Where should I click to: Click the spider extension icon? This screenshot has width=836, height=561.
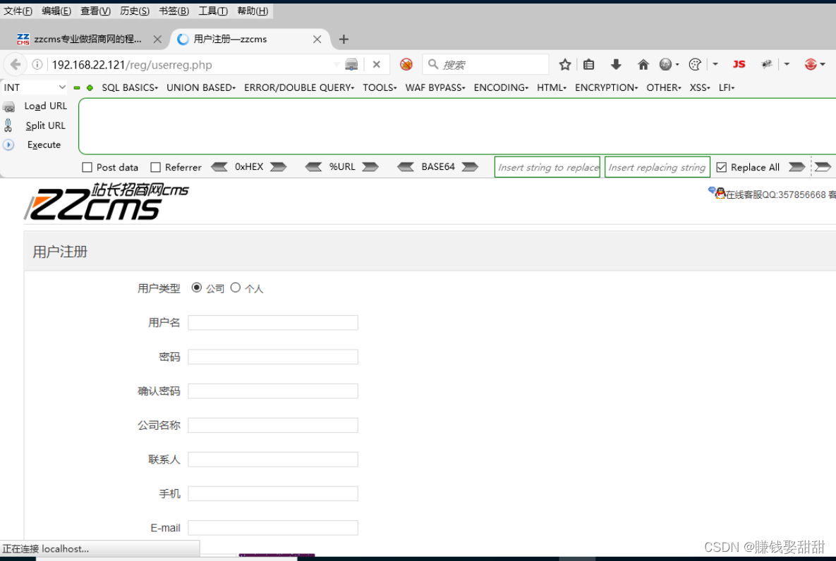767,64
